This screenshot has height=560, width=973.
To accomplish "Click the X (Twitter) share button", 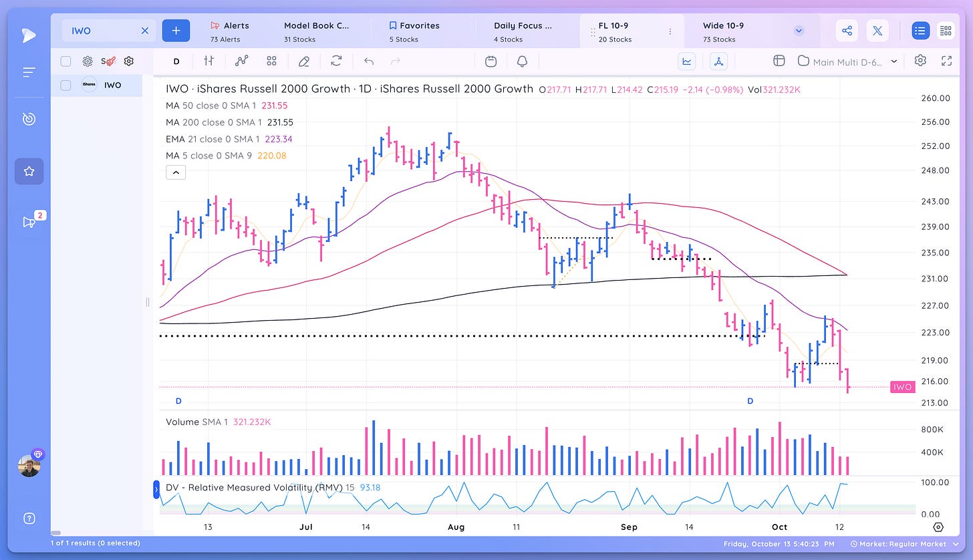I will 877,31.
